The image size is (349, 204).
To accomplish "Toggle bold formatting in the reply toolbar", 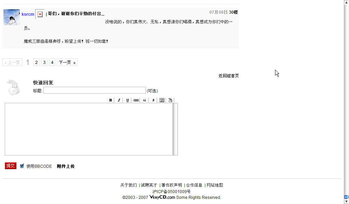I will click(111, 100).
